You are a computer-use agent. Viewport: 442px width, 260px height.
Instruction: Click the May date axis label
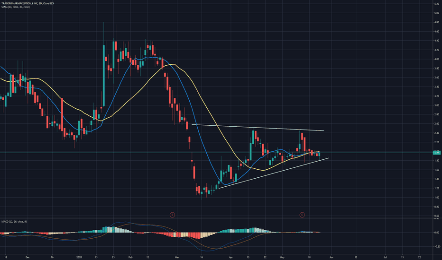[283, 257]
